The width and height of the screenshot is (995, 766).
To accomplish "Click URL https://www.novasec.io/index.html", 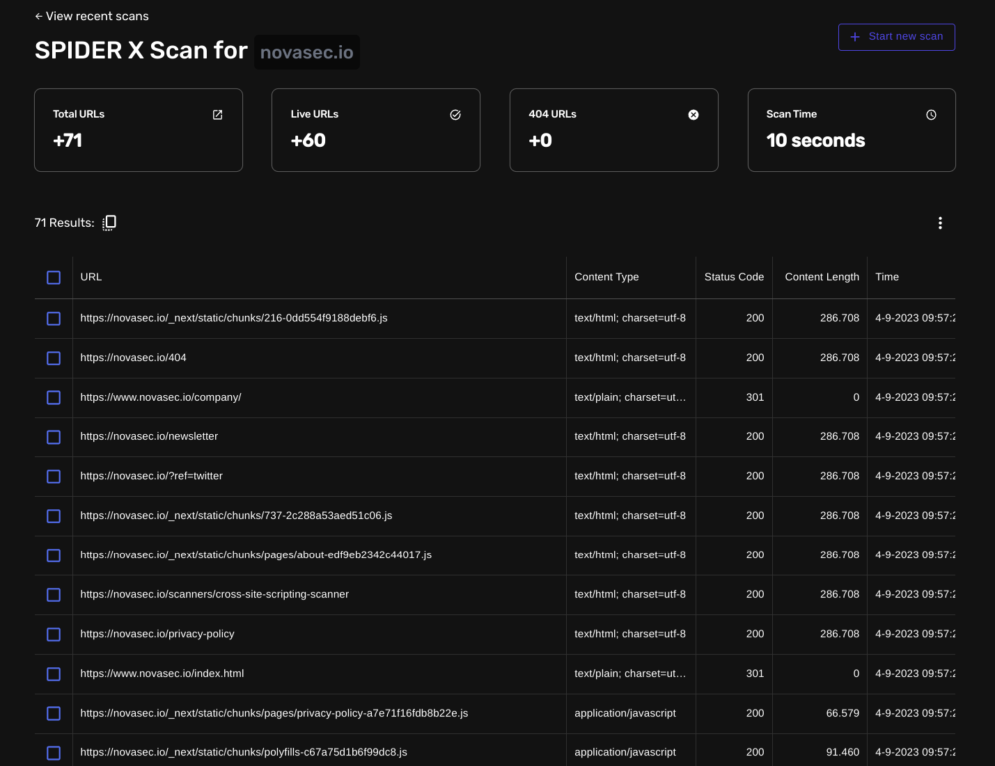I will point(162,673).
